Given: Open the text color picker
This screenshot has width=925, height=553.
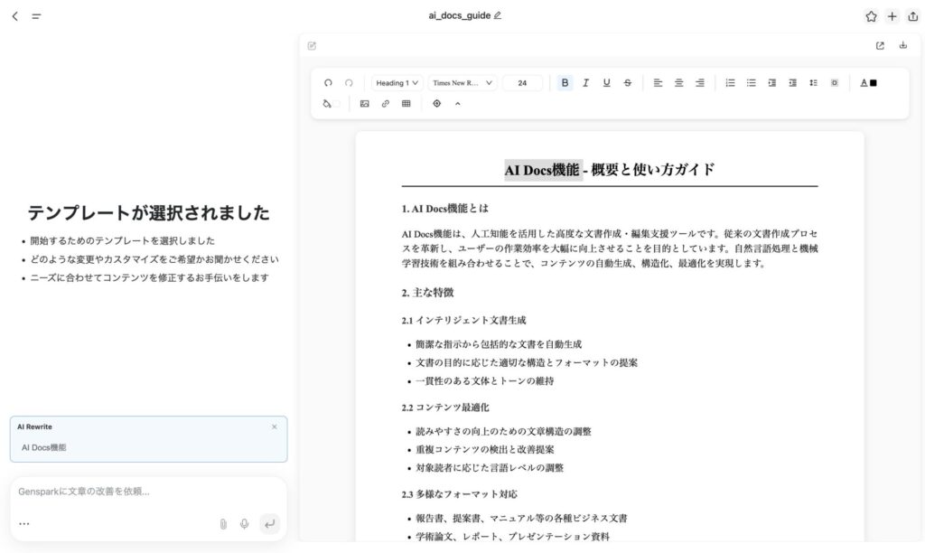Looking at the screenshot, I should tap(868, 83).
